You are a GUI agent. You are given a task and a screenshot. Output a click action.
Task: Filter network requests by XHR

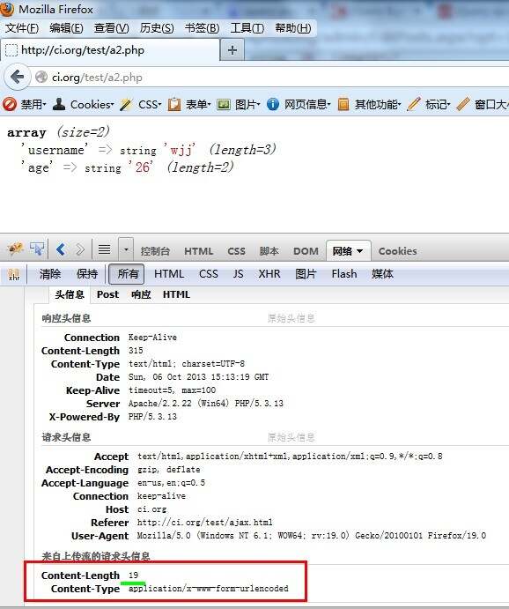269,274
